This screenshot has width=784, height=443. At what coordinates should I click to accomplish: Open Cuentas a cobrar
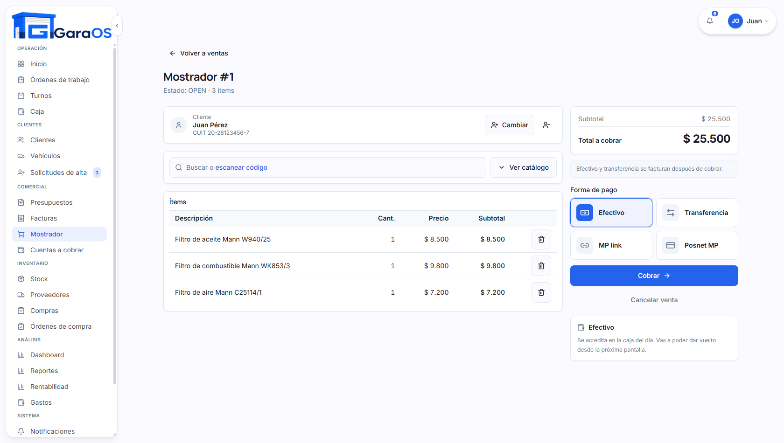[x=59, y=250]
